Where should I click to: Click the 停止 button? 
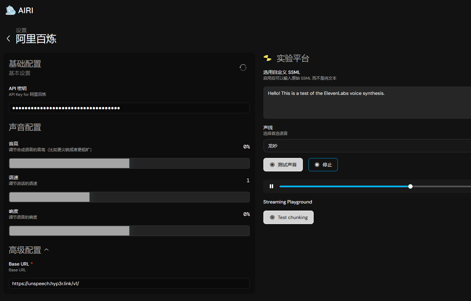pos(323,165)
